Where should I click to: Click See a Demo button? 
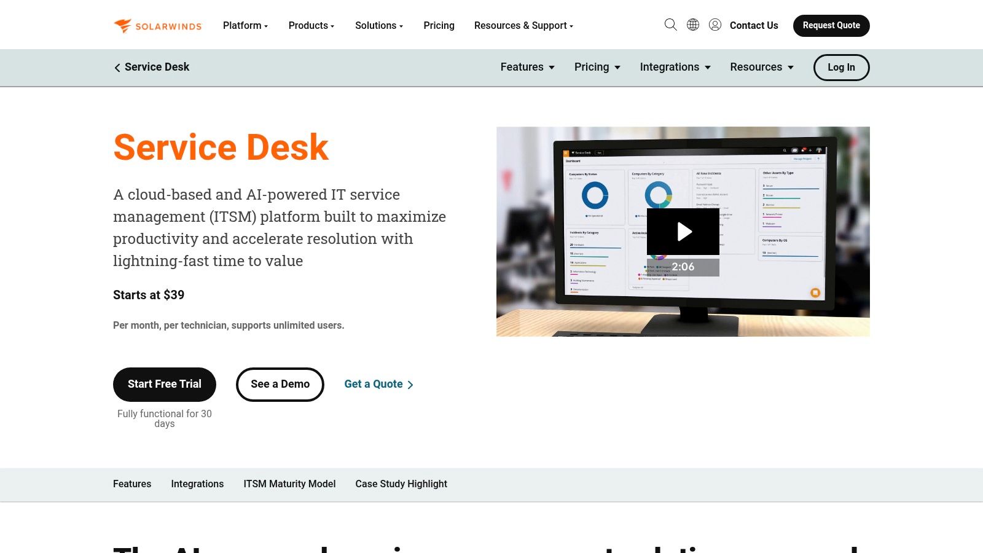click(280, 385)
